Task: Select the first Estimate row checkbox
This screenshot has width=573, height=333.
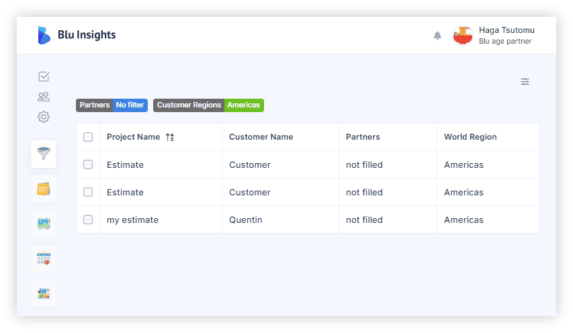Action: click(x=88, y=164)
